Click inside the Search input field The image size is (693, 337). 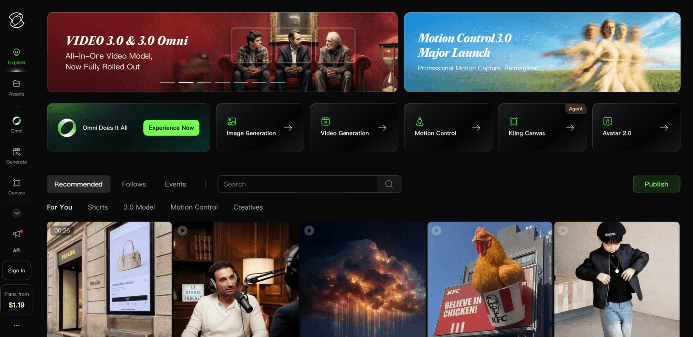tap(297, 184)
